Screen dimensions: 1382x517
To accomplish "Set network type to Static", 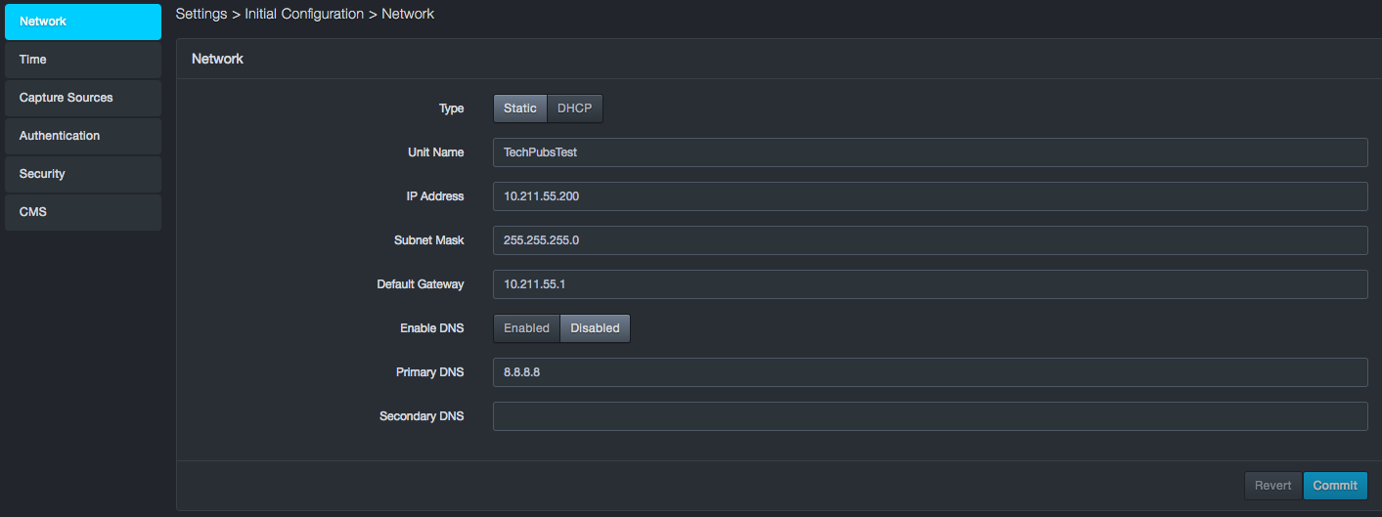I will point(519,108).
